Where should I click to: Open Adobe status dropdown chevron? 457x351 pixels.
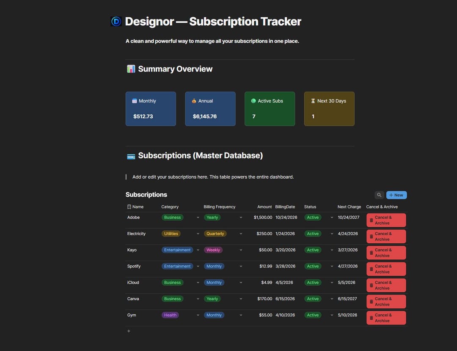pyautogui.click(x=332, y=218)
